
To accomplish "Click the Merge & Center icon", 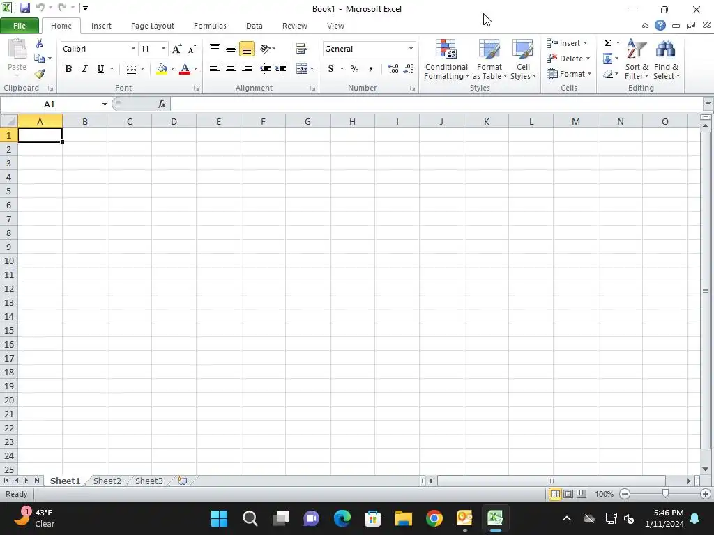I will coord(301,69).
